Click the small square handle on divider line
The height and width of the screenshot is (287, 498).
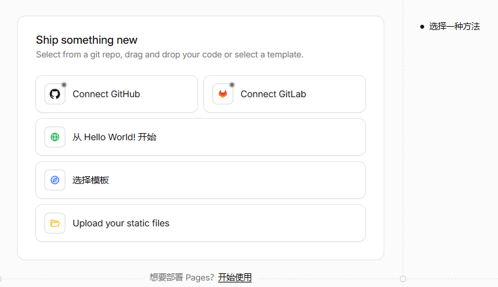click(x=403, y=279)
